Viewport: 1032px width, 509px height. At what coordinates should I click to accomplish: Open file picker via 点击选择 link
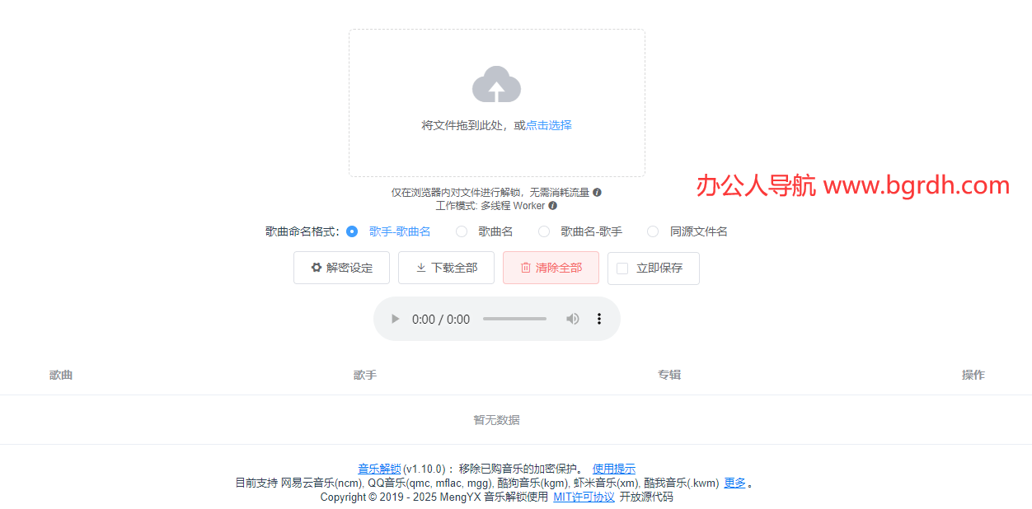[x=548, y=124]
